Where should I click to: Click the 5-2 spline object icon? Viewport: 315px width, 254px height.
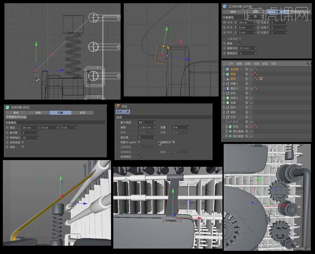pyautogui.click(x=231, y=122)
